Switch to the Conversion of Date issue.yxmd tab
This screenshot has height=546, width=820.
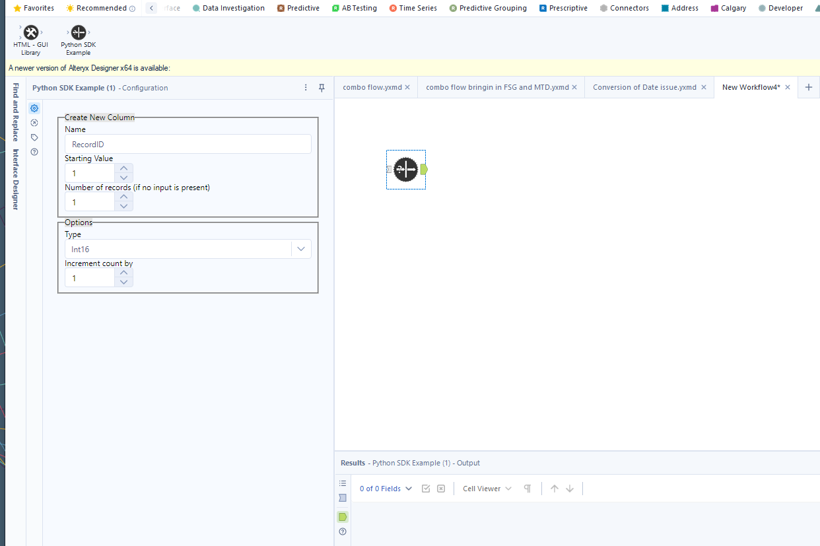pyautogui.click(x=644, y=86)
